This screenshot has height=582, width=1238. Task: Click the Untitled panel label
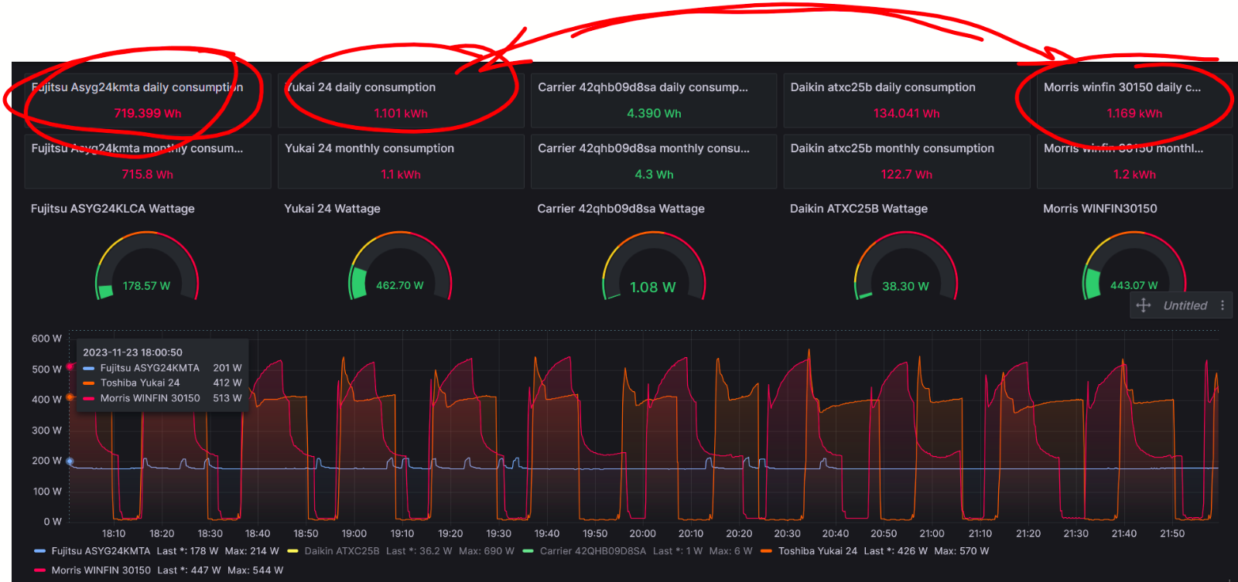coord(1185,305)
